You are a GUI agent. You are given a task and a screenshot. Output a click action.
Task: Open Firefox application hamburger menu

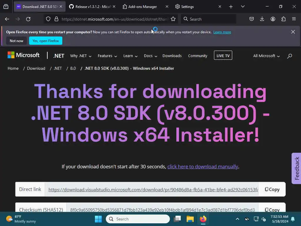(x=294, y=19)
